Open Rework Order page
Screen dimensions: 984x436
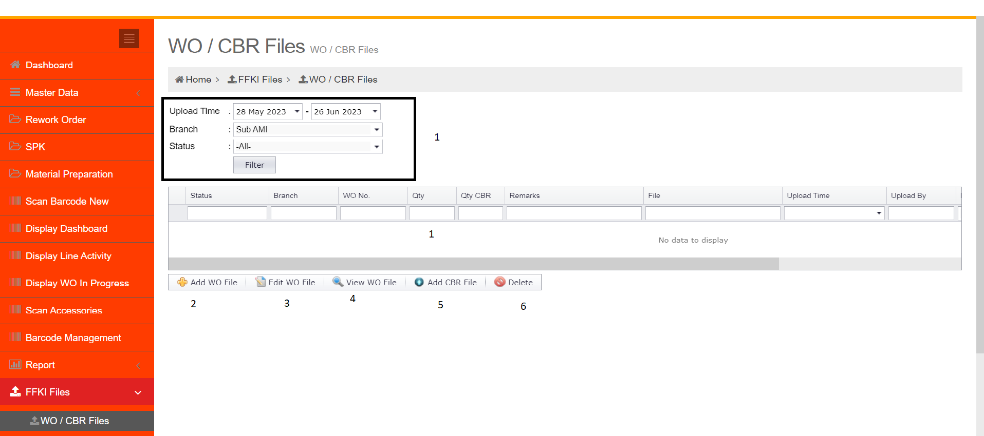[77, 120]
